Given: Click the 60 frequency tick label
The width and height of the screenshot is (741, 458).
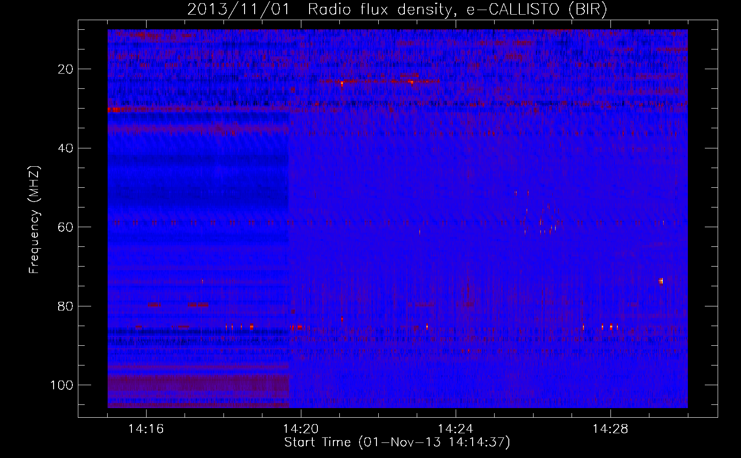Looking at the screenshot, I should pyautogui.click(x=66, y=227).
